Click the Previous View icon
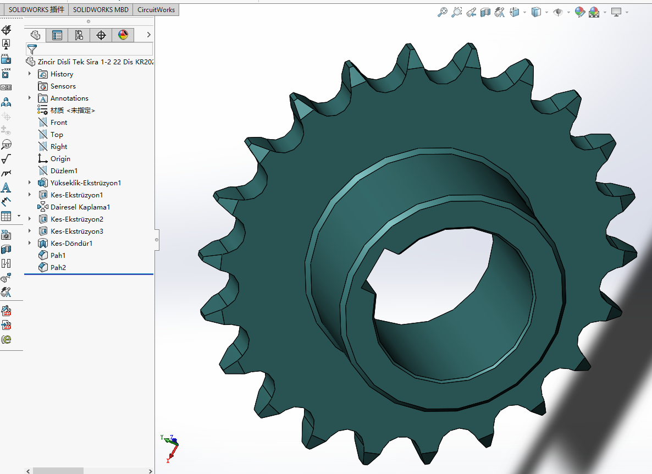 [x=471, y=12]
